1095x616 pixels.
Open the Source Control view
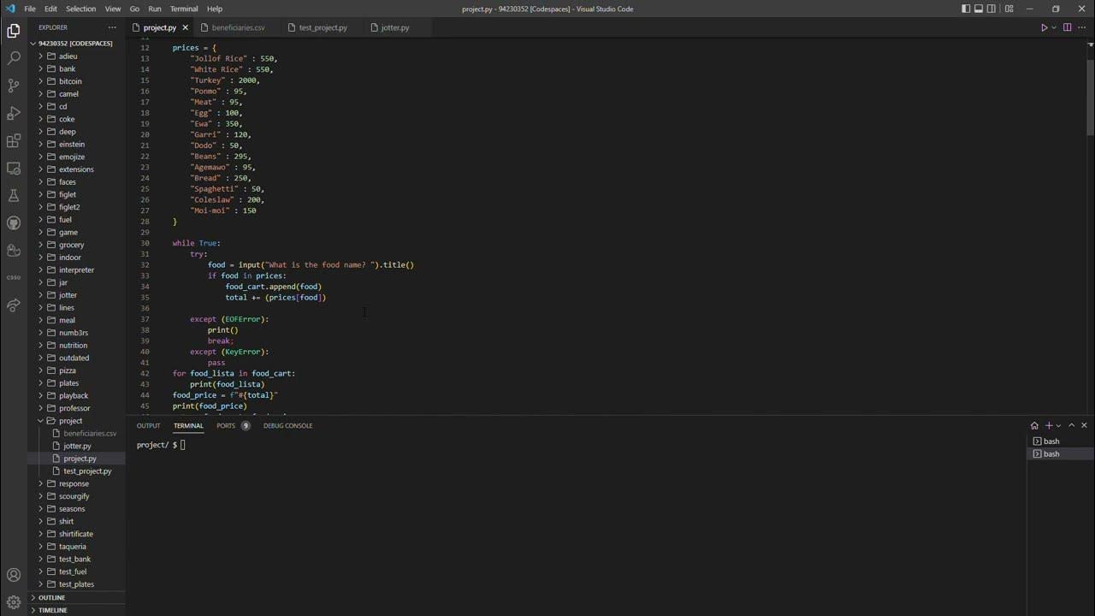(14, 86)
